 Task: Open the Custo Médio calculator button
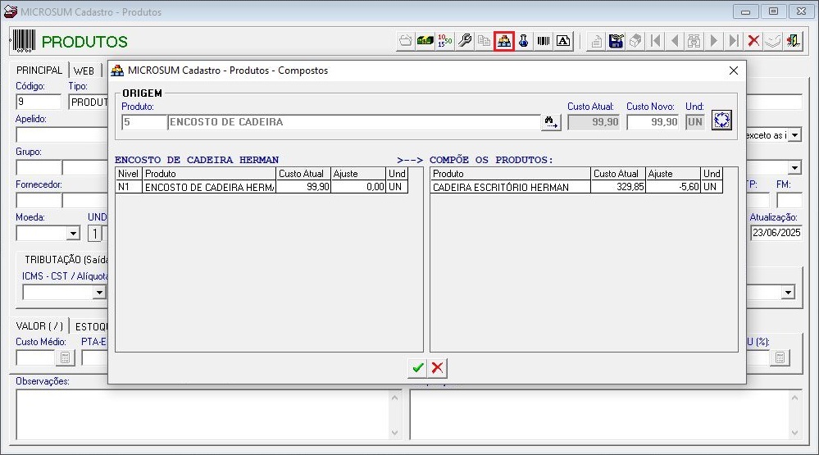point(65,357)
